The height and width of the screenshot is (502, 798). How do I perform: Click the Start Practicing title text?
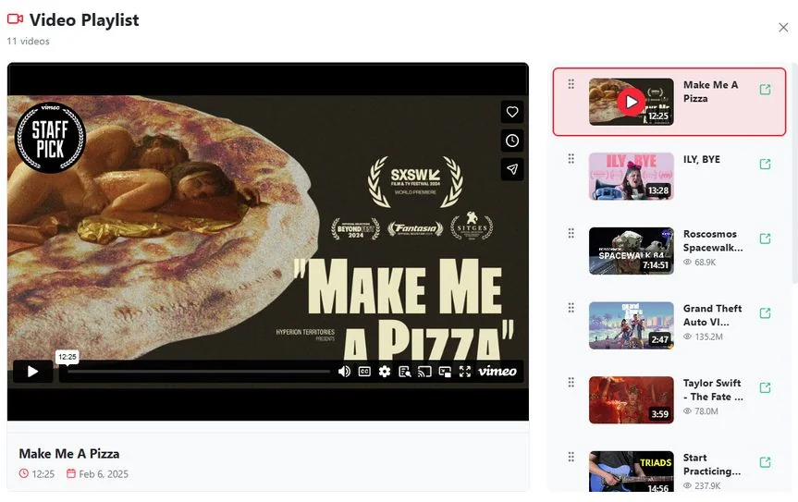point(711,464)
